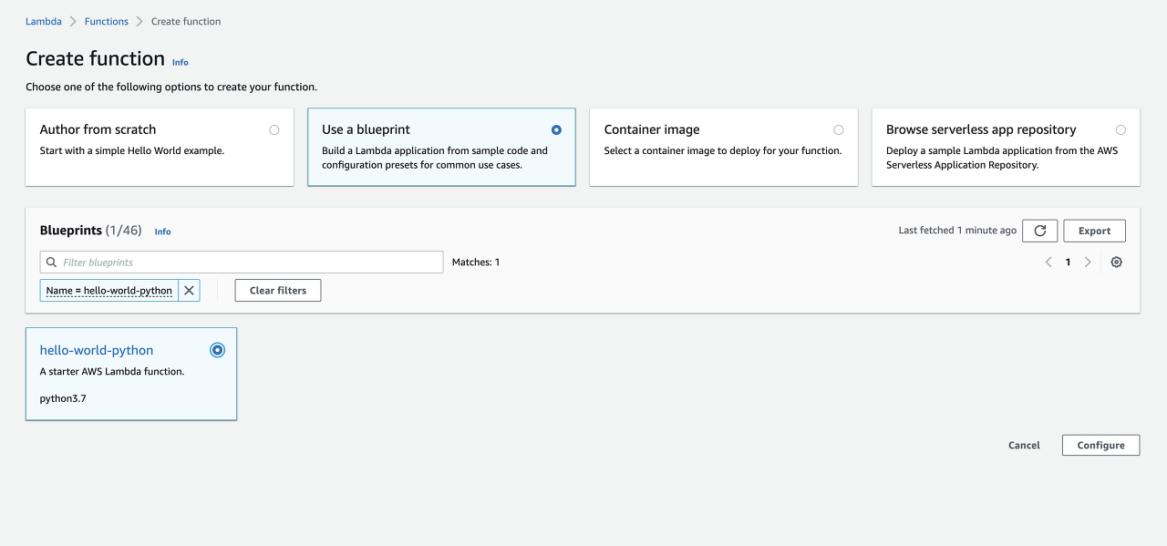Select Container image radio button
The height and width of the screenshot is (546, 1167).
(x=839, y=130)
